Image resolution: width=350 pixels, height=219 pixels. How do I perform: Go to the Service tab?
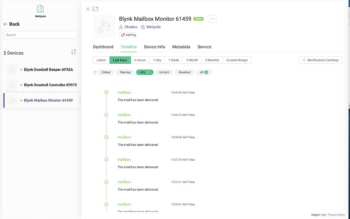click(204, 47)
